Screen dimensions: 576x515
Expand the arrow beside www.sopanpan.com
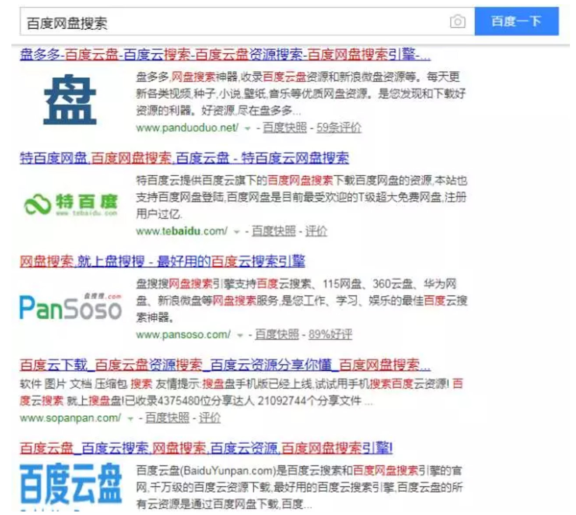click(130, 419)
